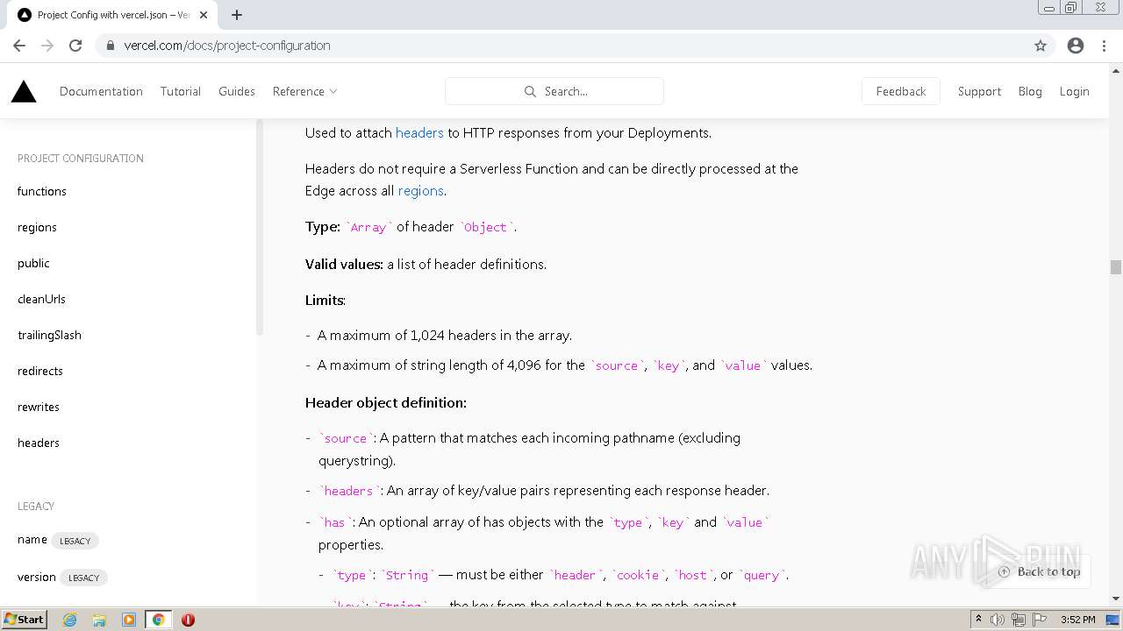The height and width of the screenshot is (631, 1123).
Task: Open media player taskbar icon
Action: [x=129, y=620]
